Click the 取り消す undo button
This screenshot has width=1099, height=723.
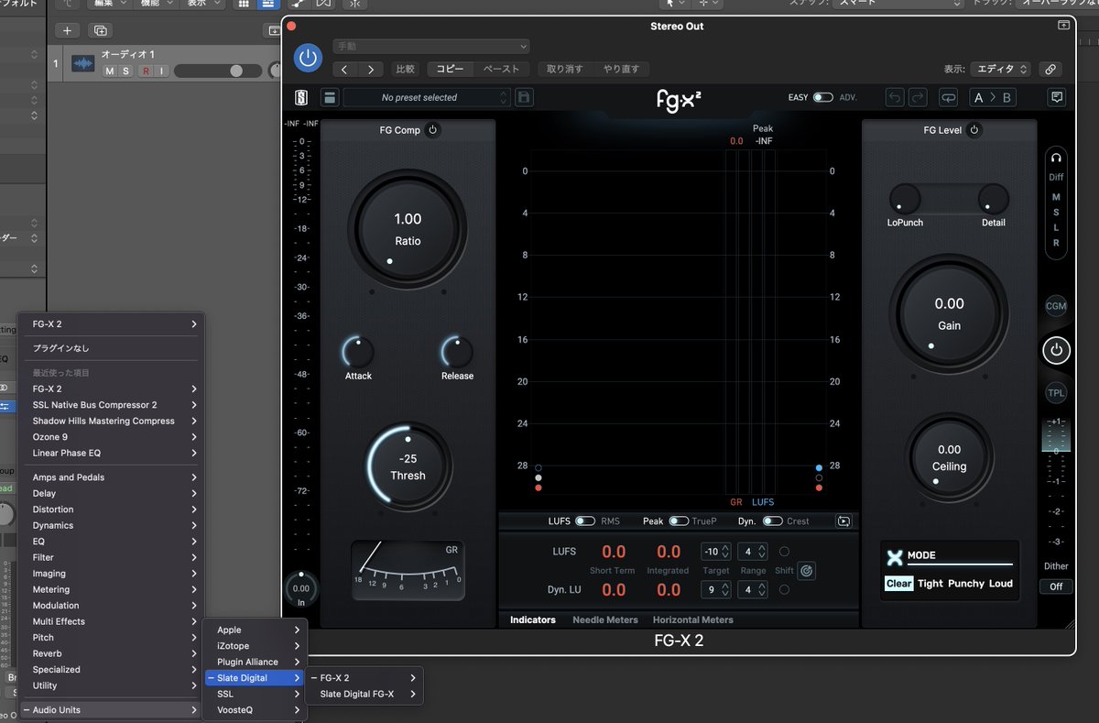pos(565,69)
